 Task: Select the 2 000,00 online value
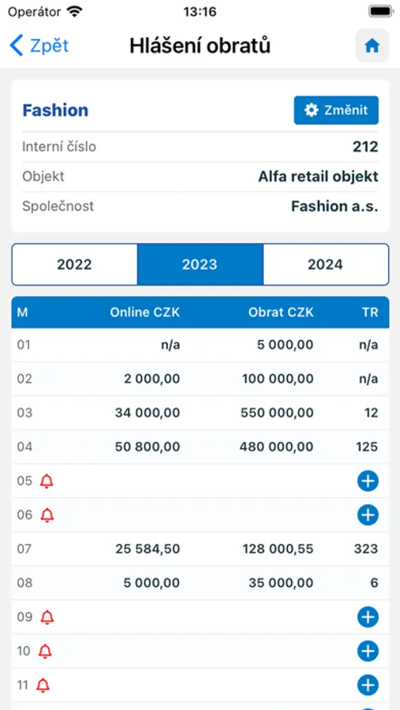151,379
